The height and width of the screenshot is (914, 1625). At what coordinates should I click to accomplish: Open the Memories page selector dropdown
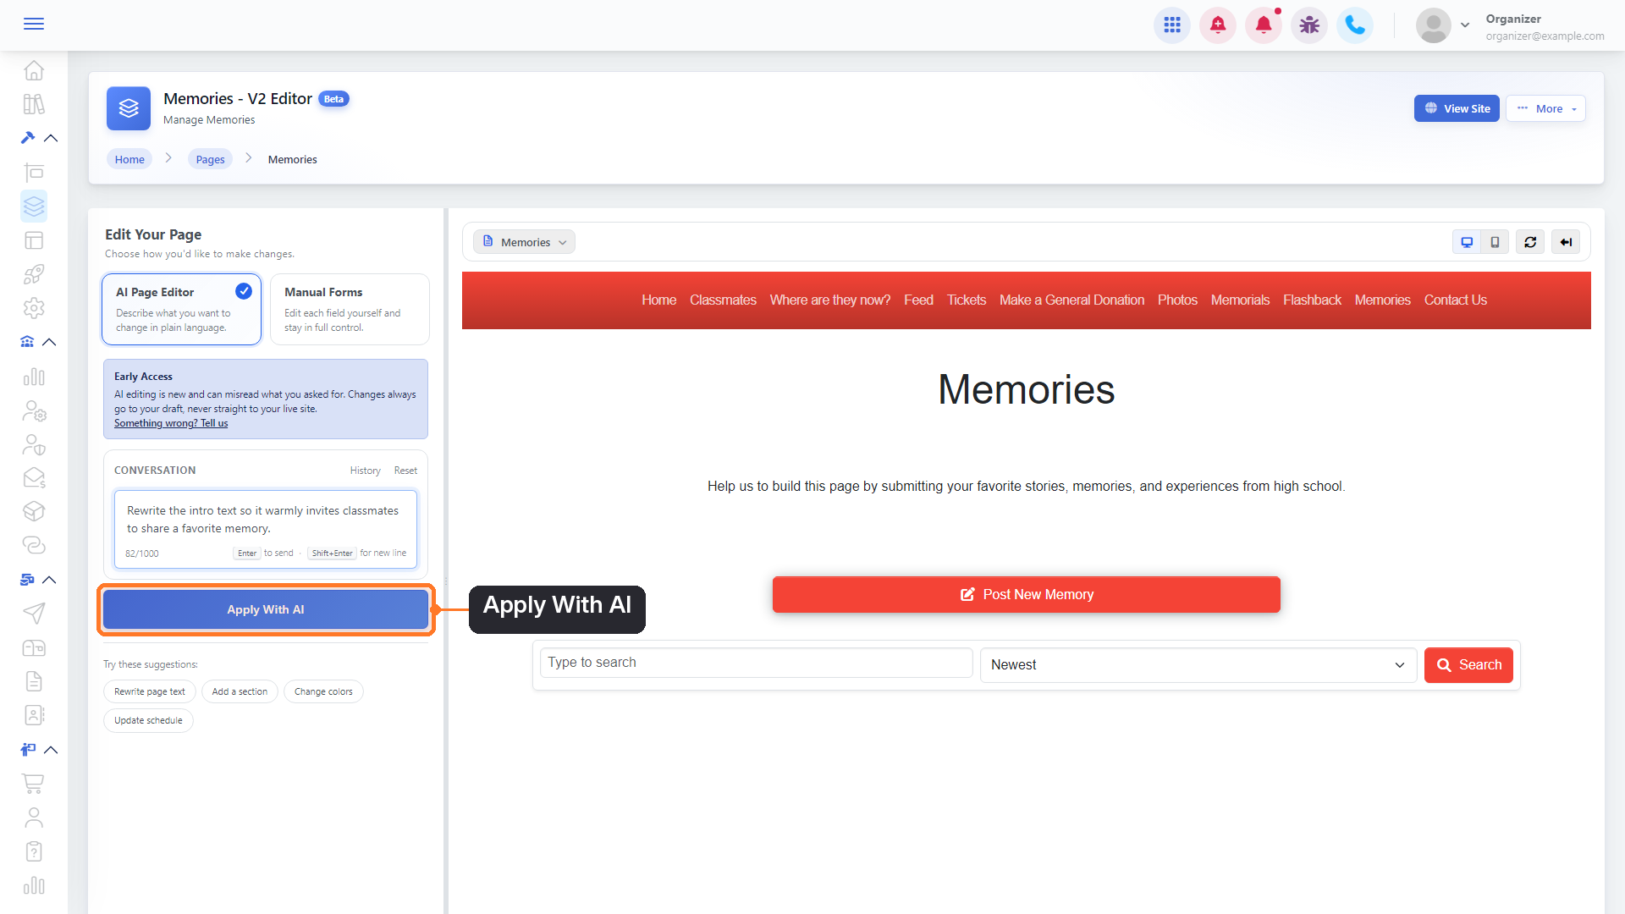(x=525, y=242)
